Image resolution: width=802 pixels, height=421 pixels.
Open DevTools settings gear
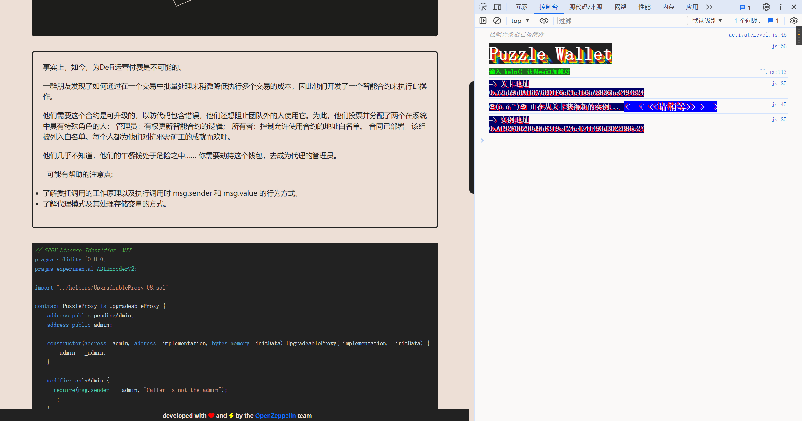pos(766,7)
